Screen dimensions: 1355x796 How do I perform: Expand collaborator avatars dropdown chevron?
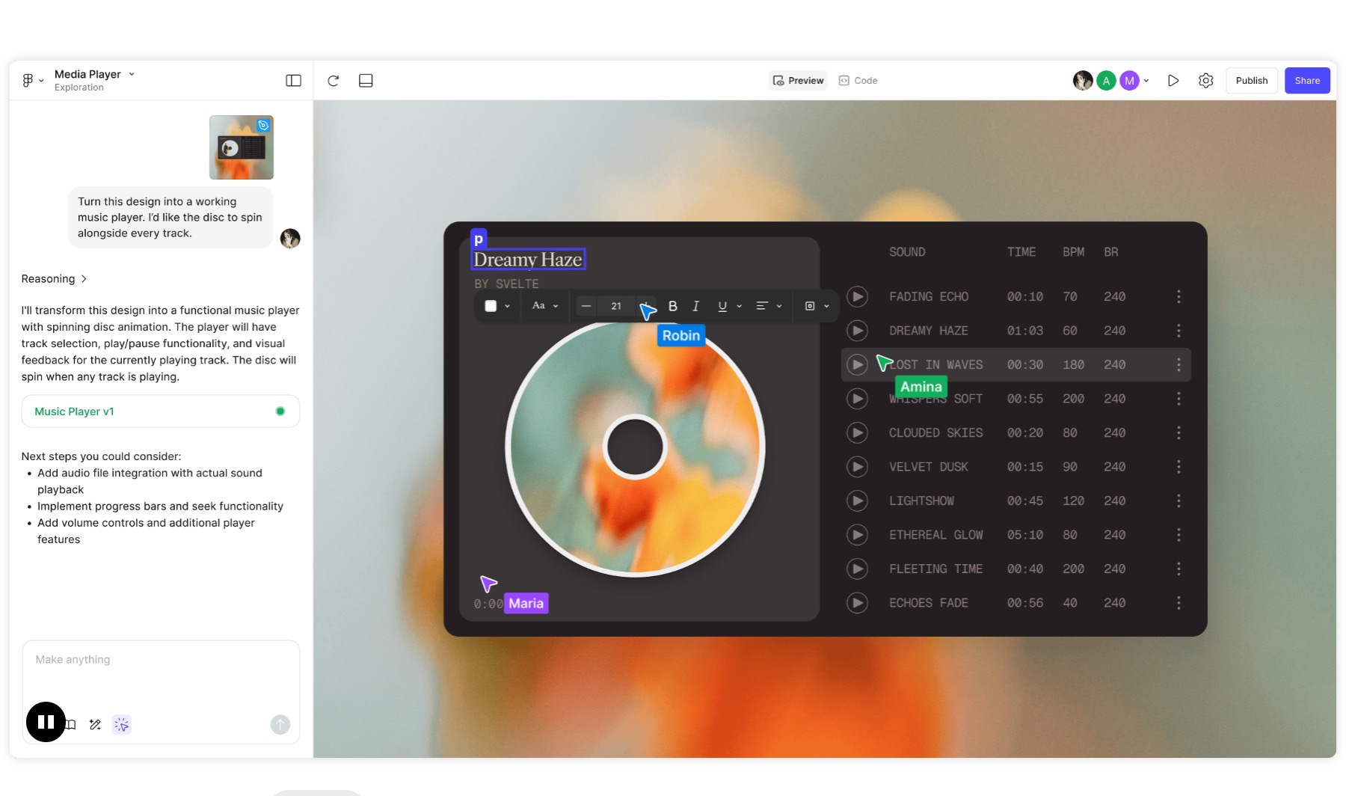point(1146,81)
